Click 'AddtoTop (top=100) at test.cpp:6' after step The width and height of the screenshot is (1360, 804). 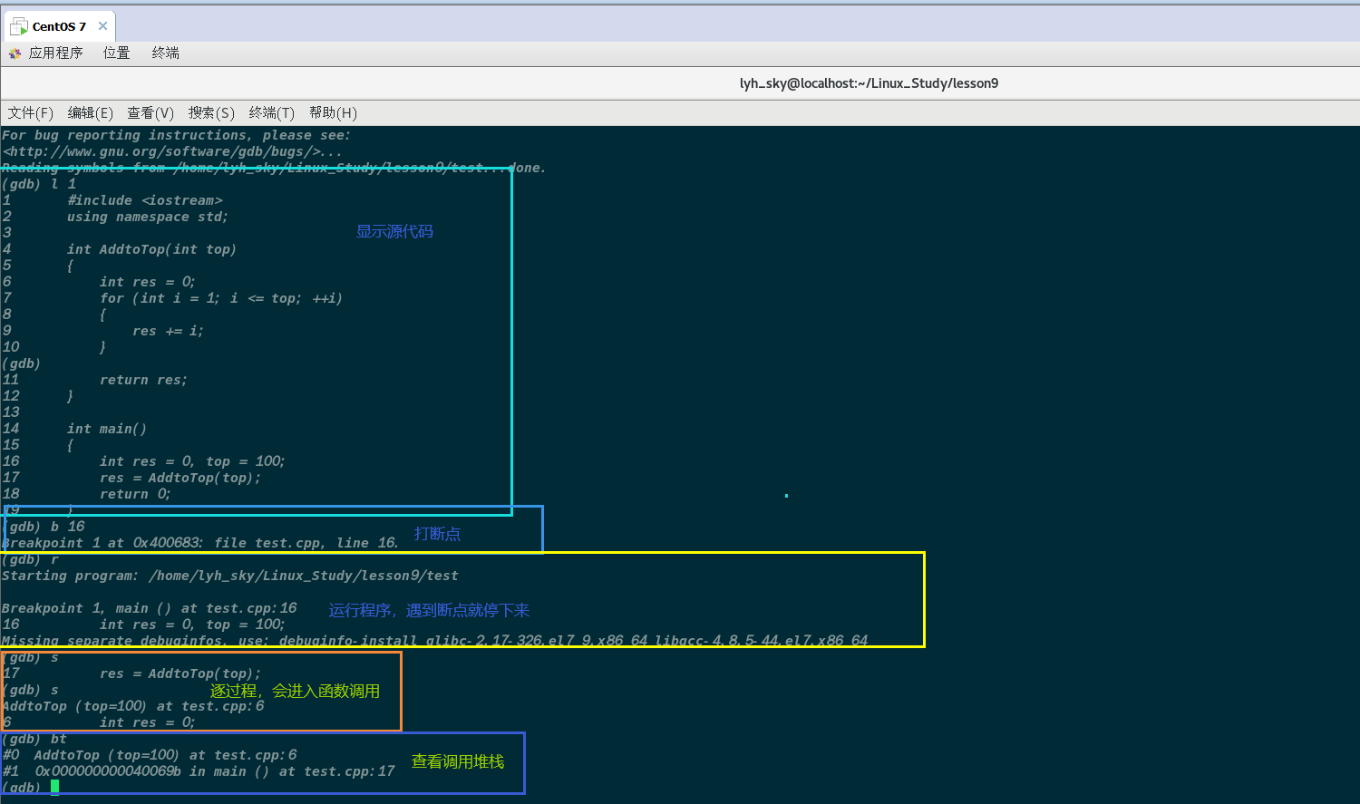[x=133, y=706]
